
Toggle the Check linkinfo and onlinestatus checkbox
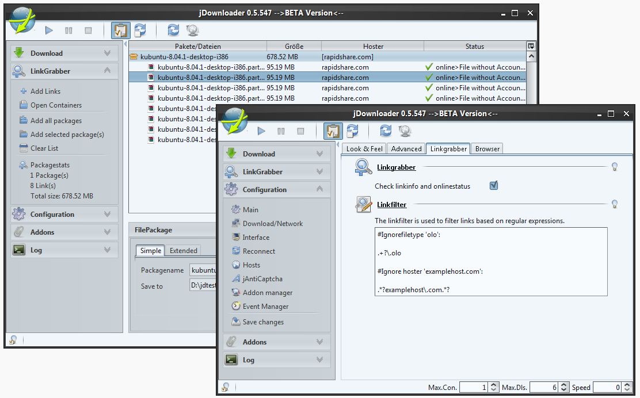click(494, 186)
